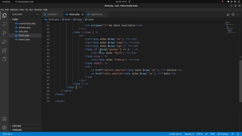
Task: Open the Selection menu
Action: pos(14,9)
